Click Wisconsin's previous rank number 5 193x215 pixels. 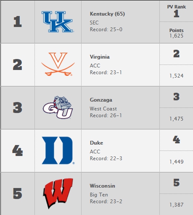point(177,183)
